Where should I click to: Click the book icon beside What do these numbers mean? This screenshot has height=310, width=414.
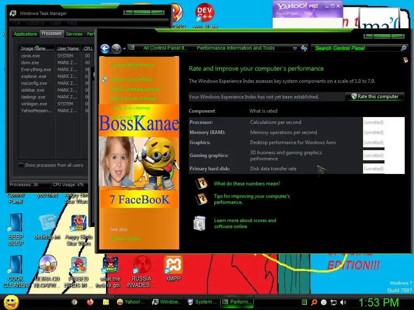[201, 183]
